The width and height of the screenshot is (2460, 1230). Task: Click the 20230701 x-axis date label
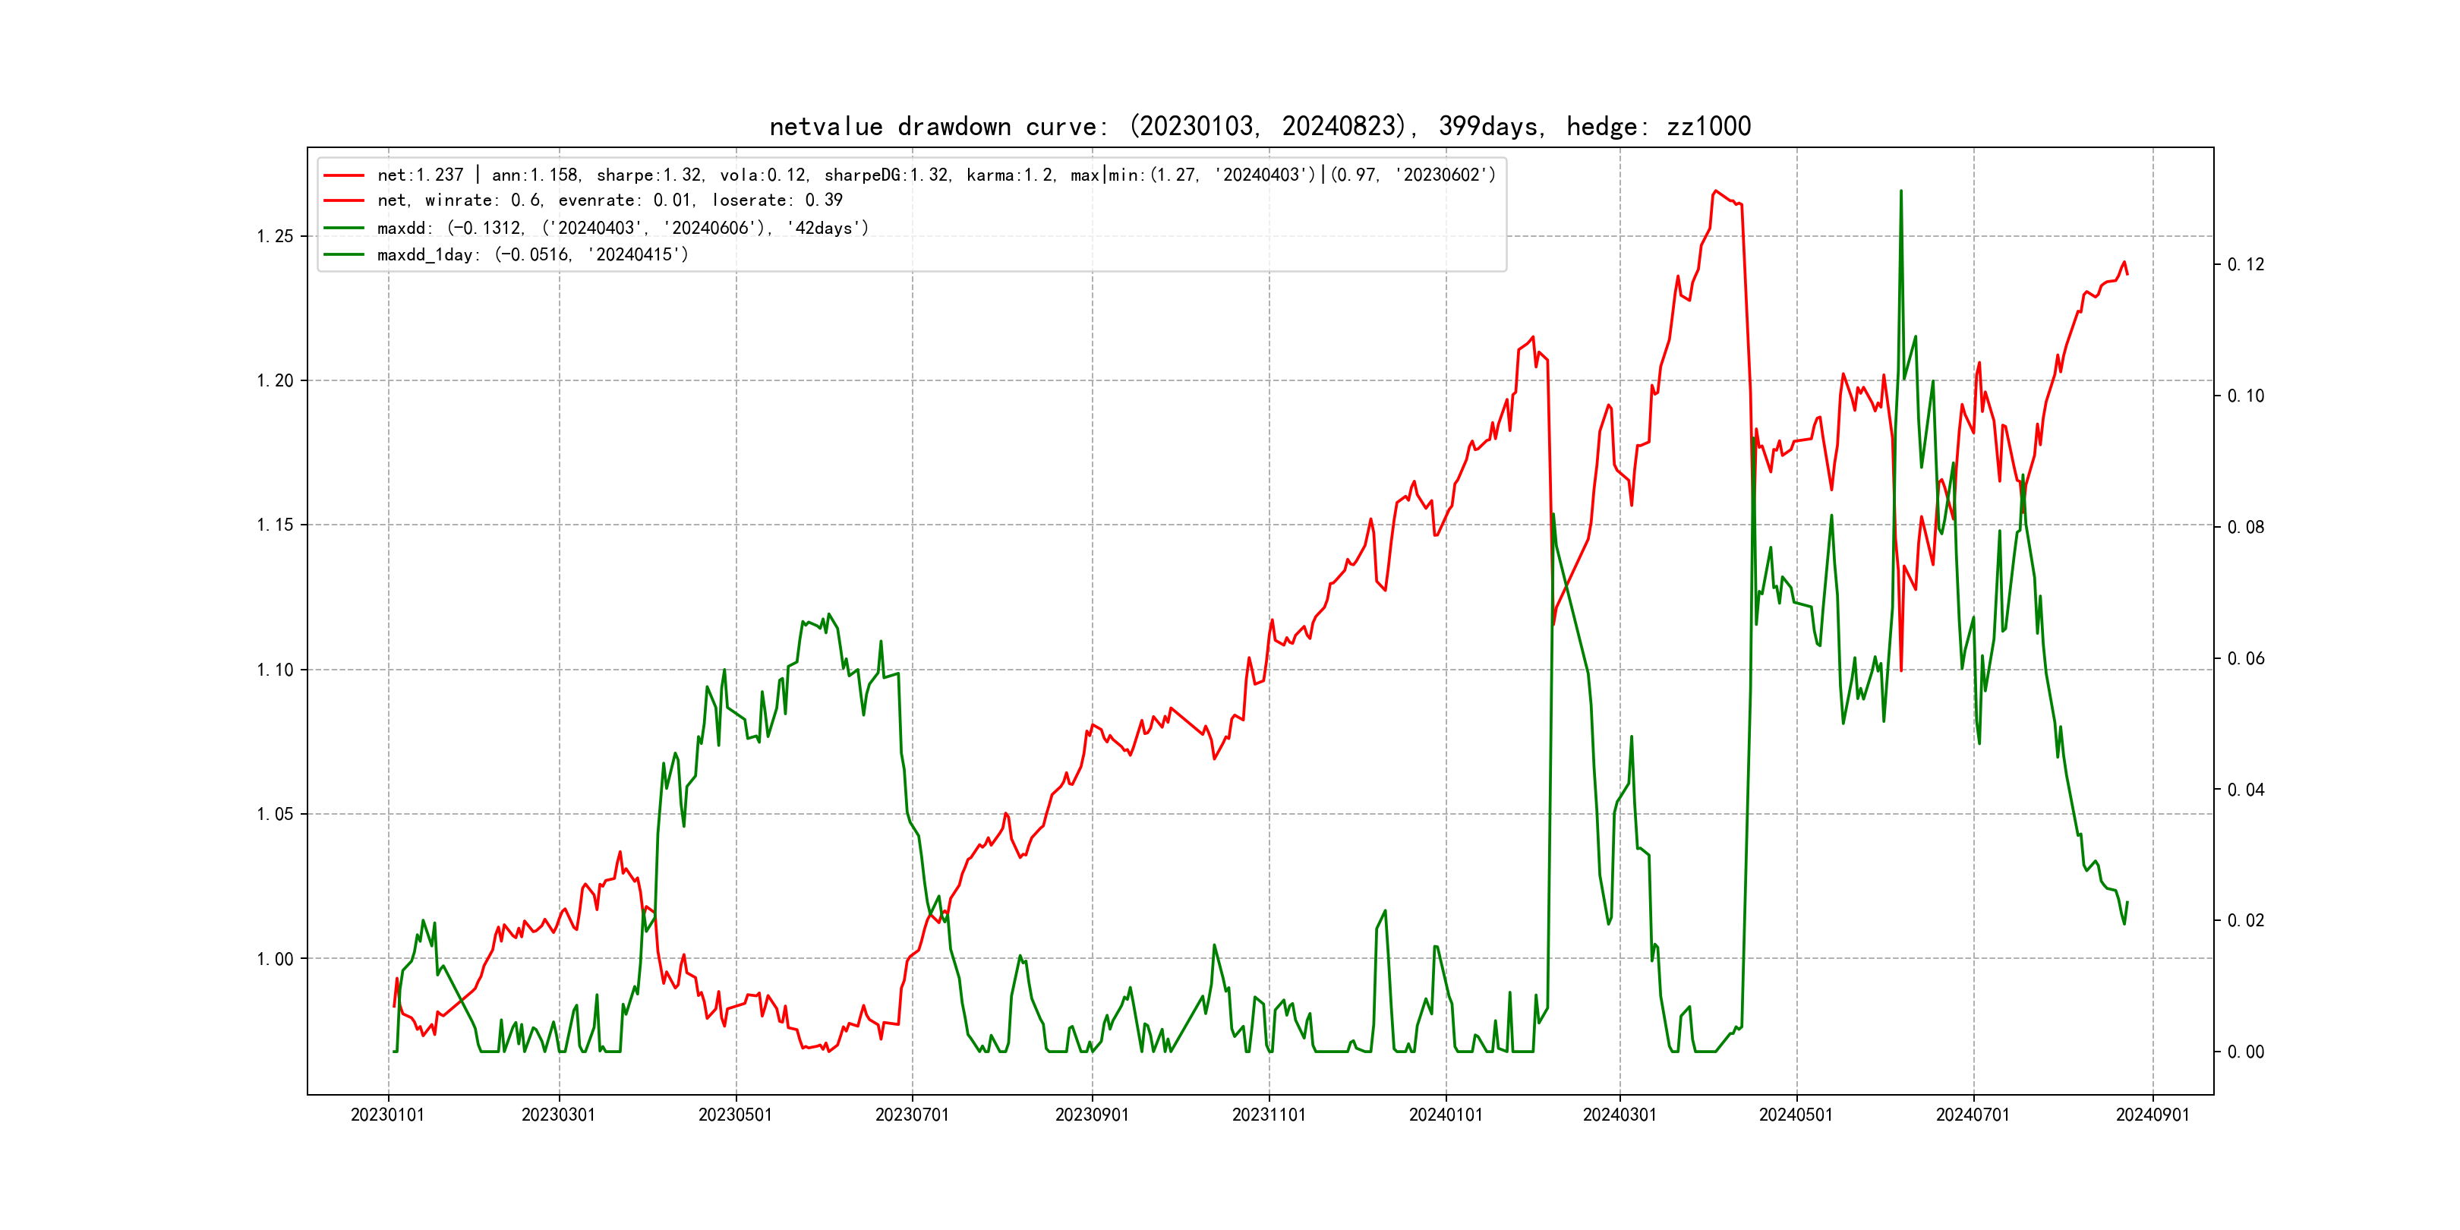click(912, 1115)
